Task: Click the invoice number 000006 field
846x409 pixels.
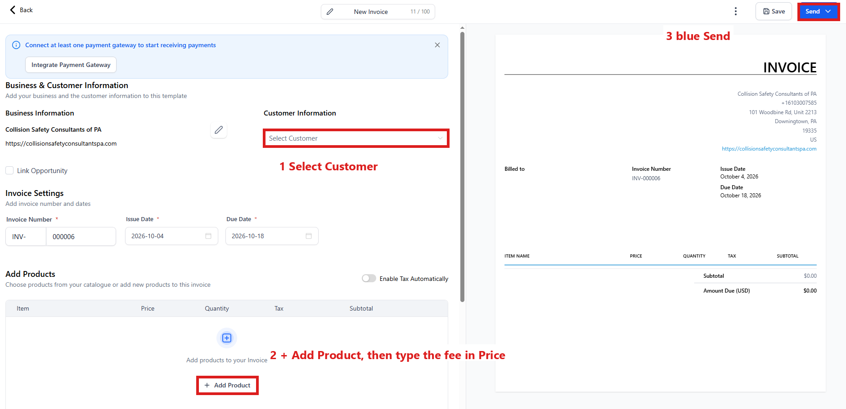Action: click(x=81, y=236)
